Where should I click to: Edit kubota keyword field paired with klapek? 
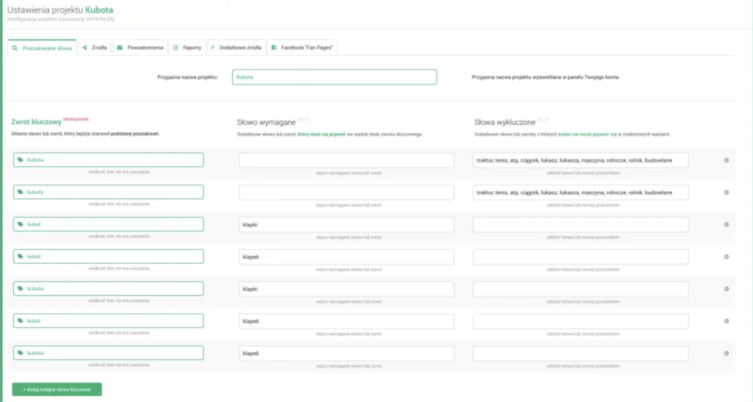(109, 353)
